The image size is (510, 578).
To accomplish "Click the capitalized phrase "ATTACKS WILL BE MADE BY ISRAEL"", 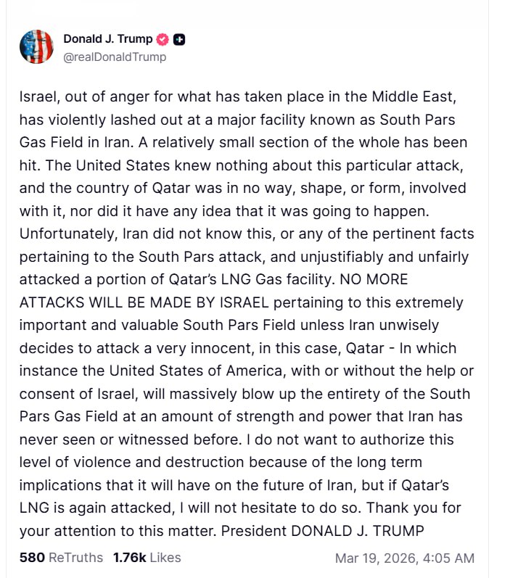I will point(149,302).
